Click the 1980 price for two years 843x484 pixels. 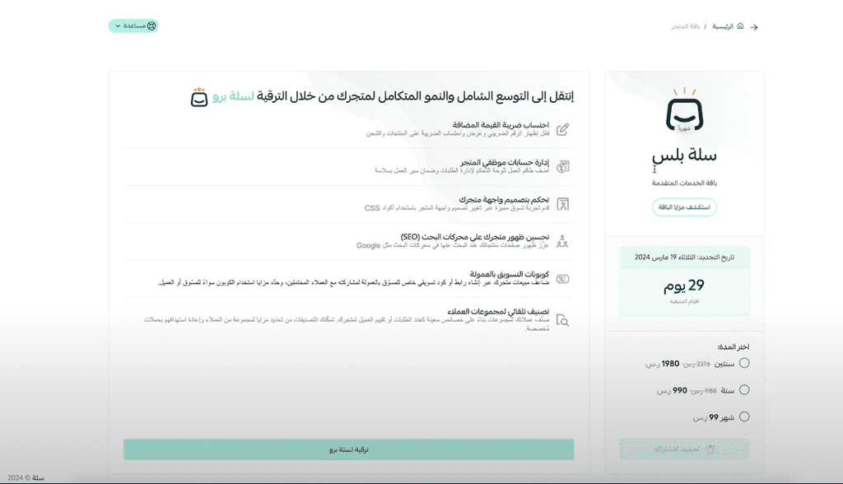[670, 364]
